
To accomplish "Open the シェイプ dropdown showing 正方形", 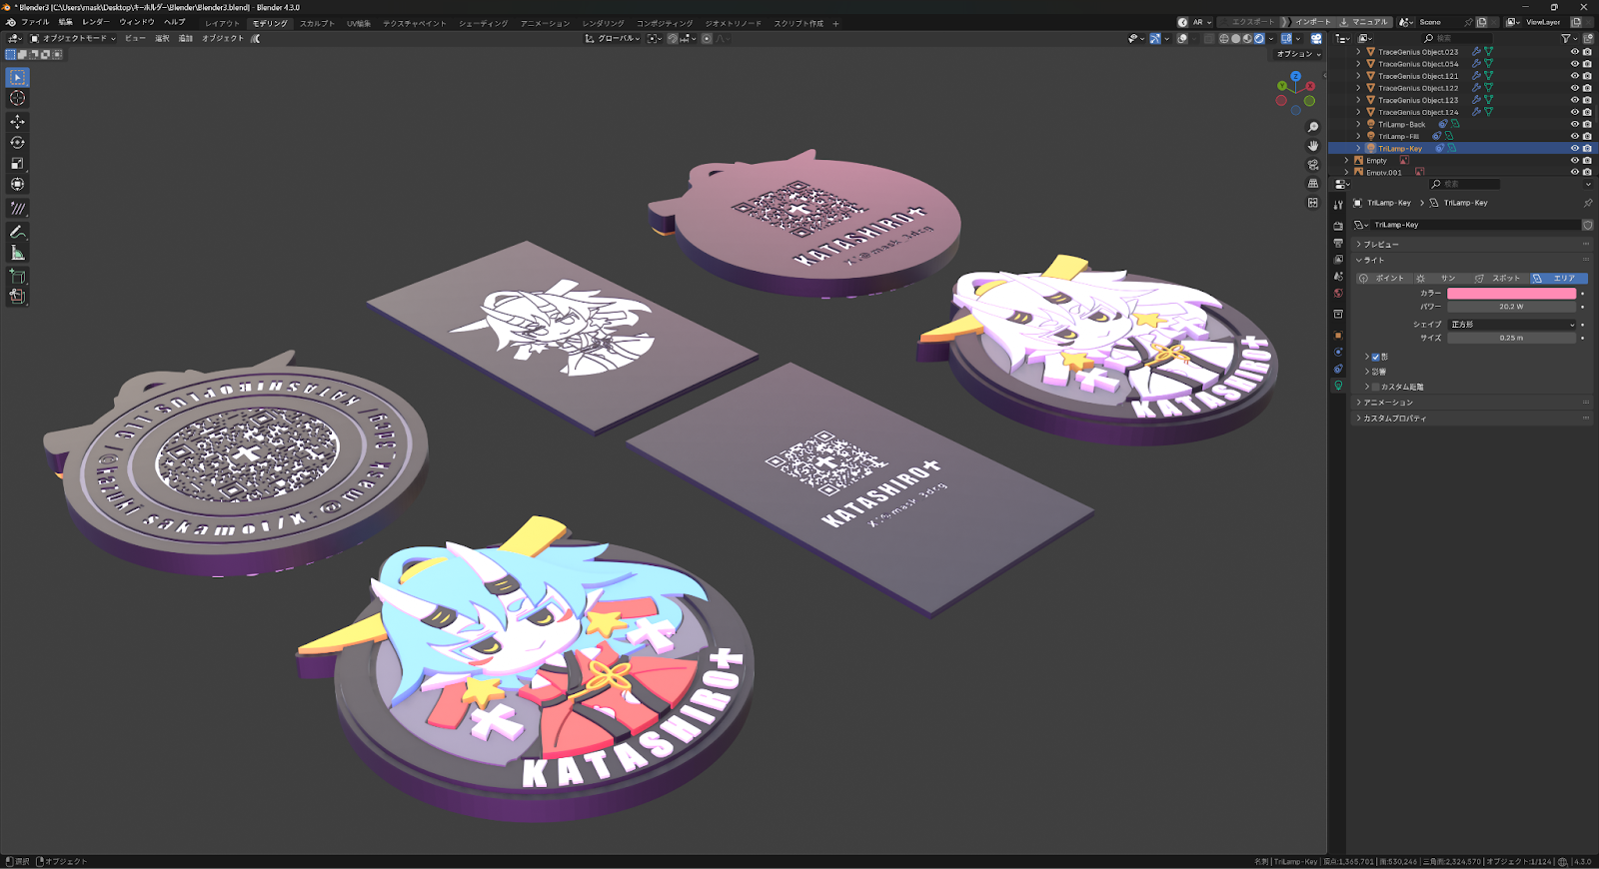I will point(1511,325).
